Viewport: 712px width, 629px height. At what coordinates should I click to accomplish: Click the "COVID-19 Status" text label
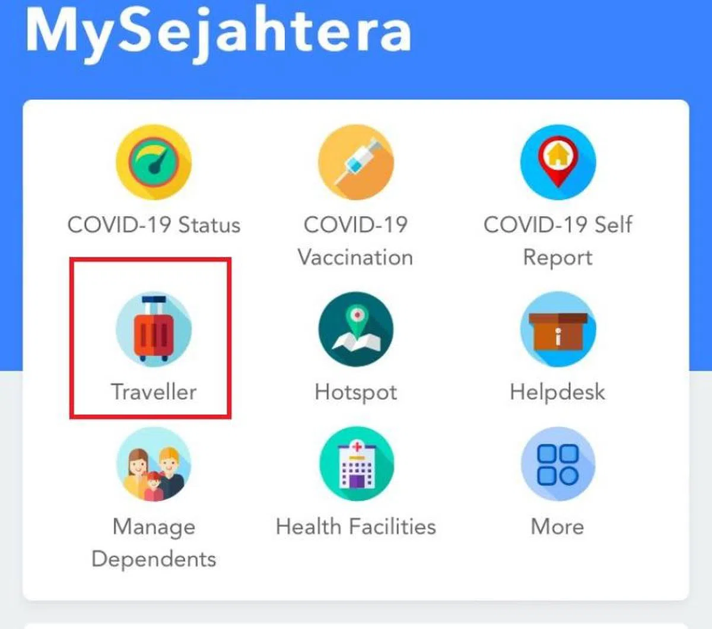click(154, 225)
